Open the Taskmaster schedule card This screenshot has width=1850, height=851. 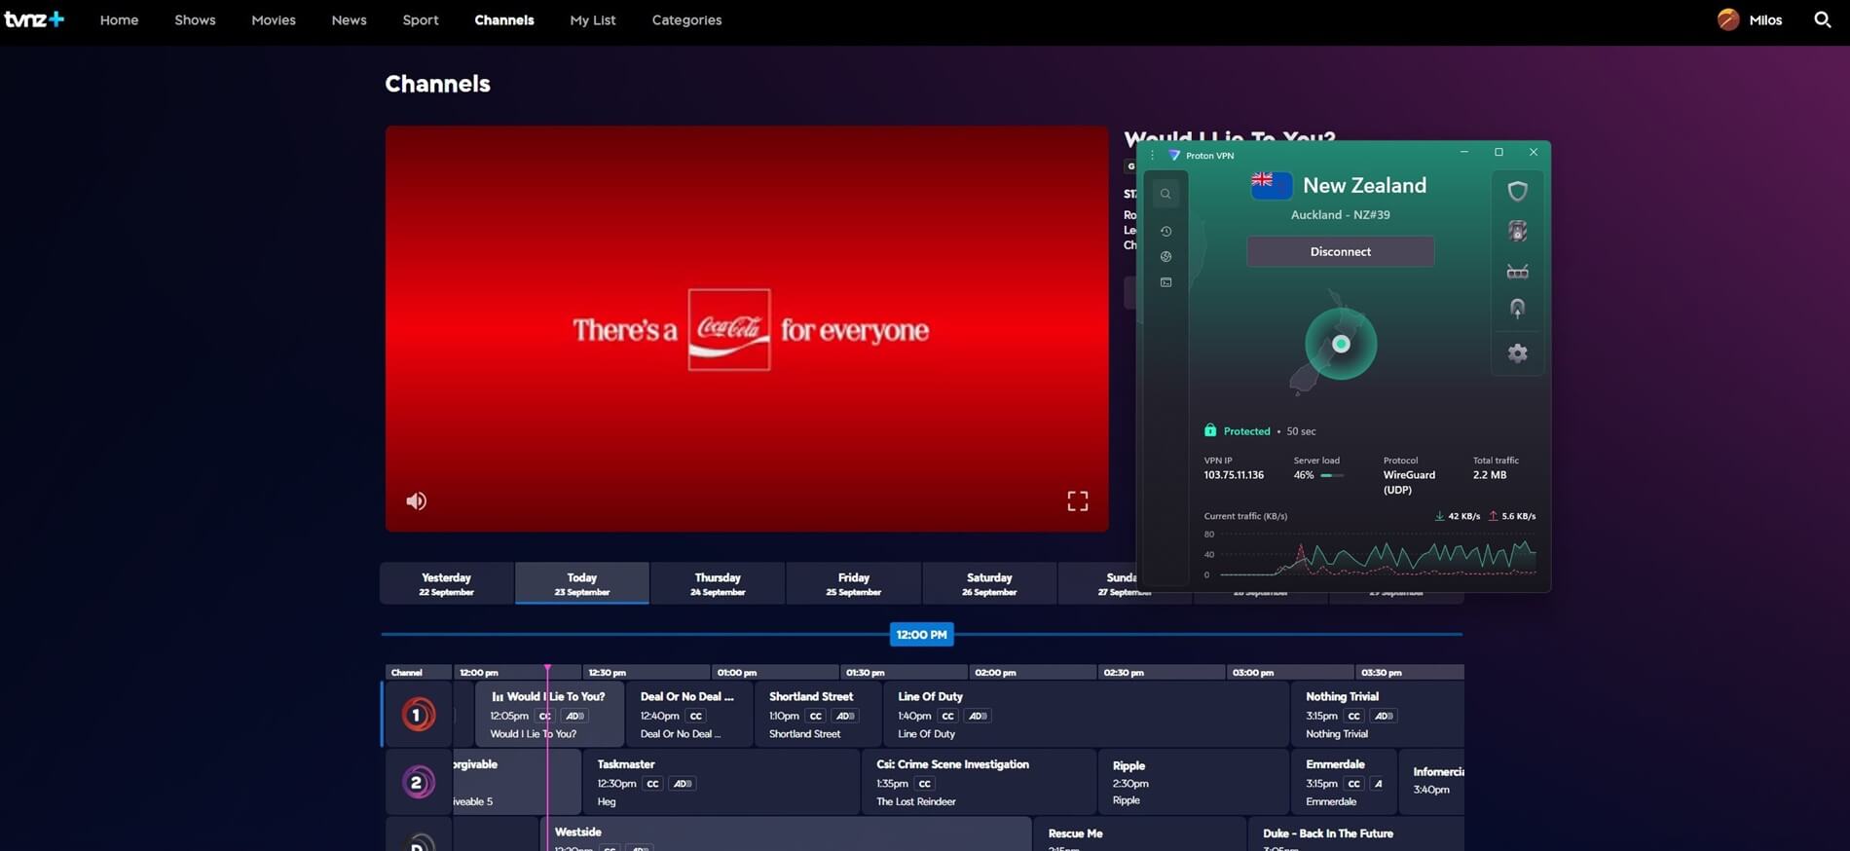(x=721, y=782)
